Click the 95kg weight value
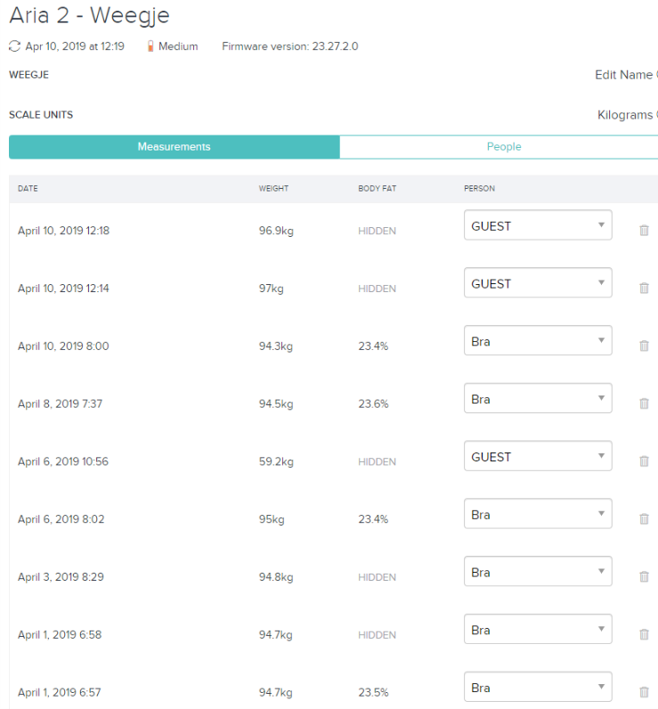This screenshot has width=658, height=709. pos(272,519)
